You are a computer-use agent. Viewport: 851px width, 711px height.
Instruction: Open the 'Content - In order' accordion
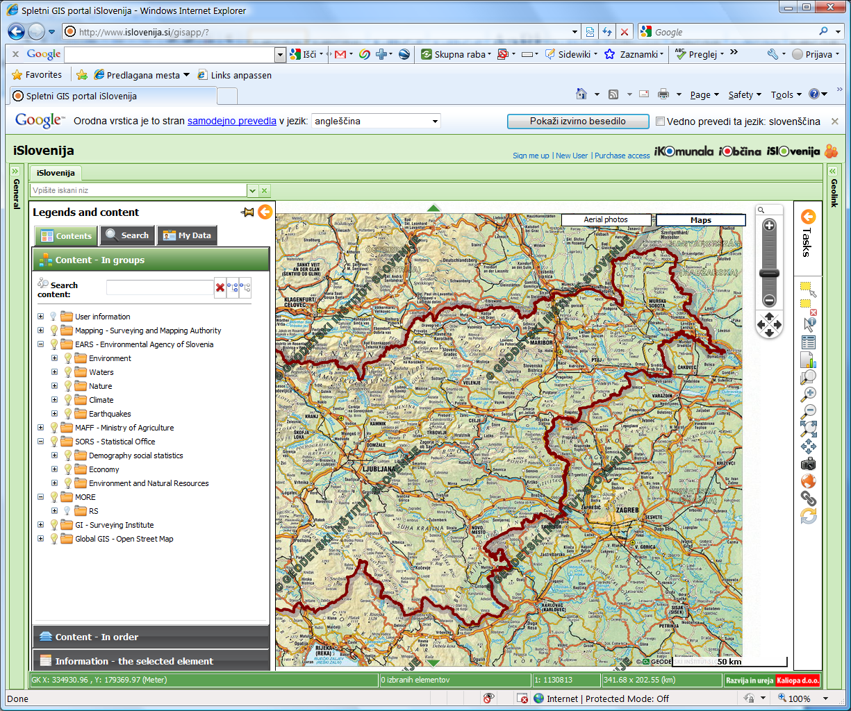click(151, 637)
